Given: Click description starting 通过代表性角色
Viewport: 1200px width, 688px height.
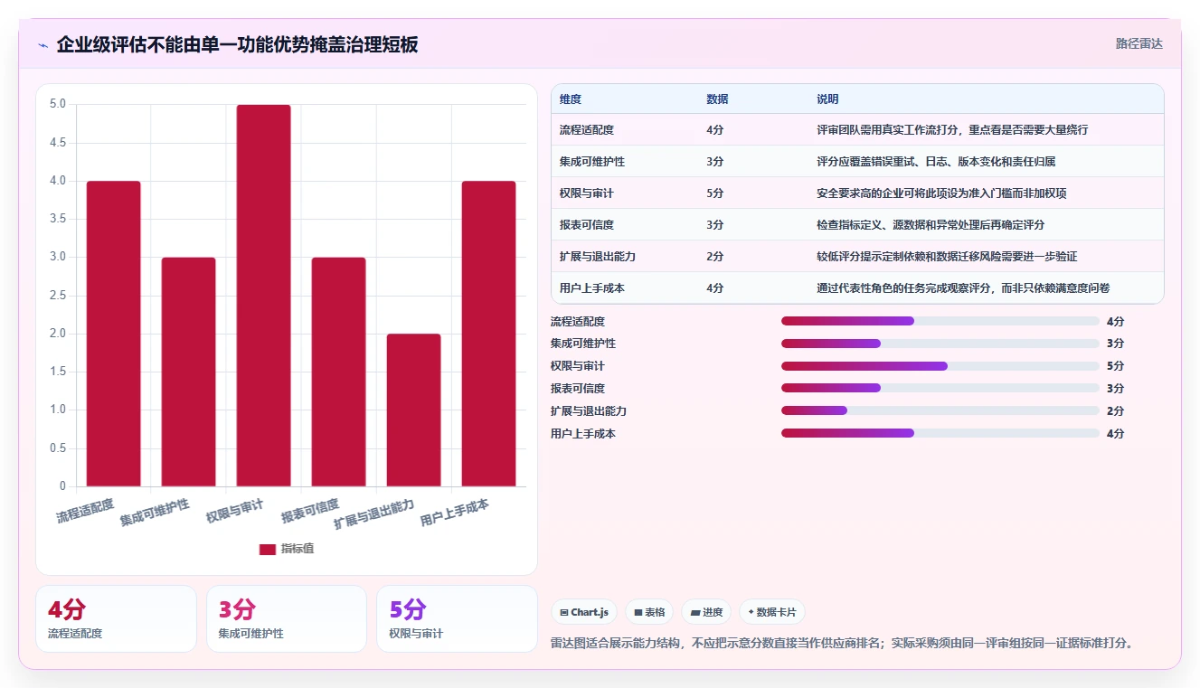Looking at the screenshot, I should tap(963, 288).
